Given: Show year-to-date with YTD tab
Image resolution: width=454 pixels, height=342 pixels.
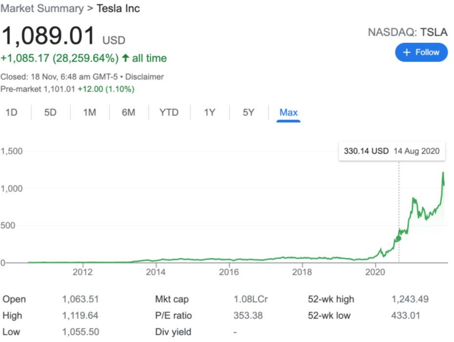Looking at the screenshot, I should 169,112.
